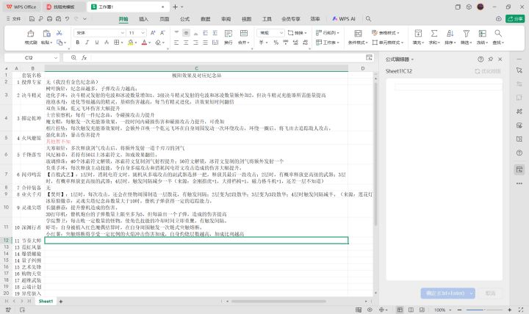Click the WPS AI button
Screen dimensions: 529x314
tap(344, 19)
